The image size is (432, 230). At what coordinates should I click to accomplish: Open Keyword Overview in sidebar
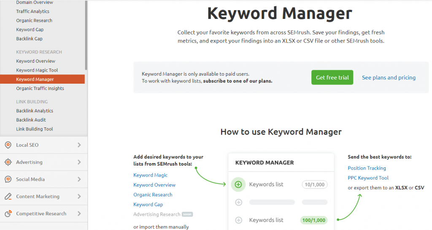tap(35, 61)
